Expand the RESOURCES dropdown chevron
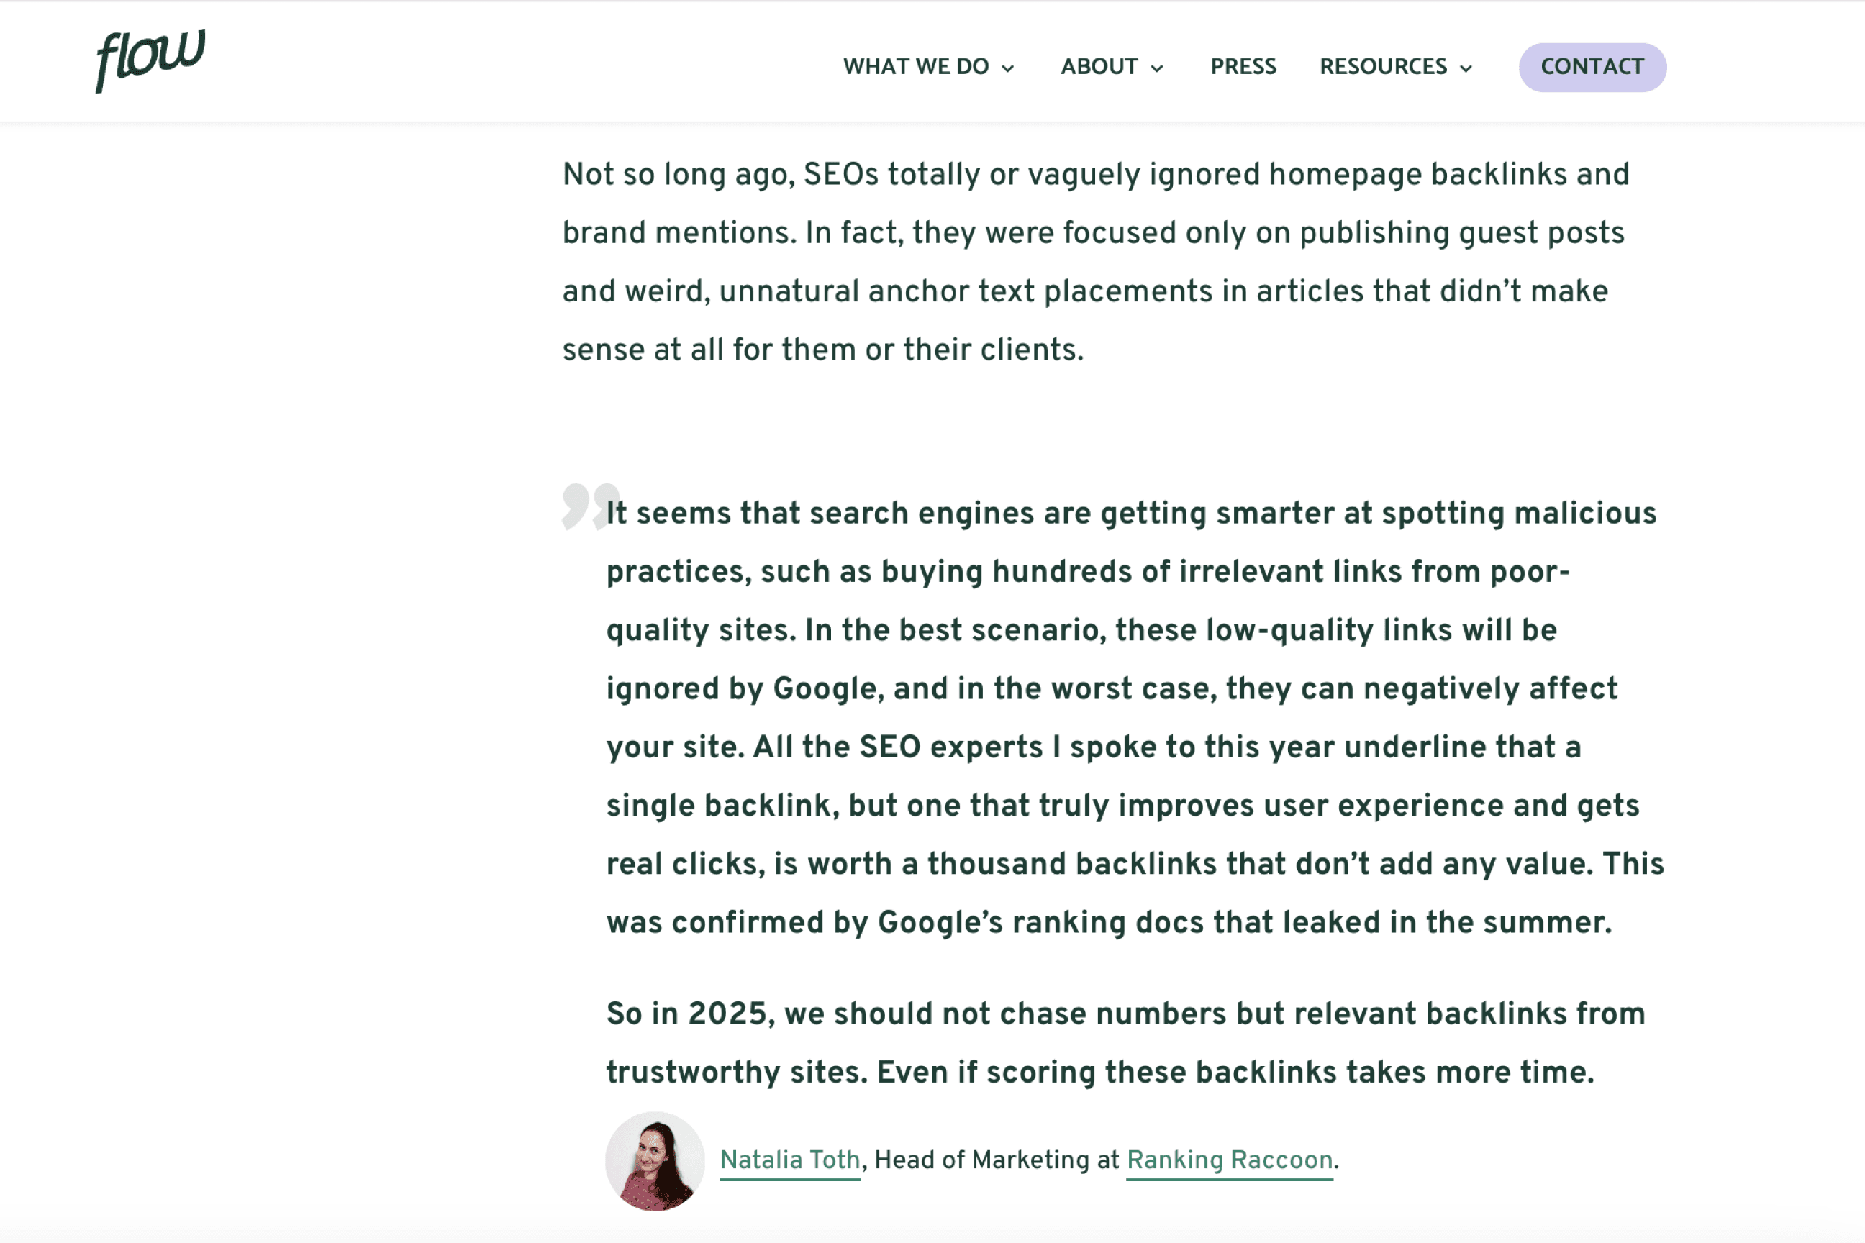Viewport: 1865px width, 1243px height. coord(1466,68)
